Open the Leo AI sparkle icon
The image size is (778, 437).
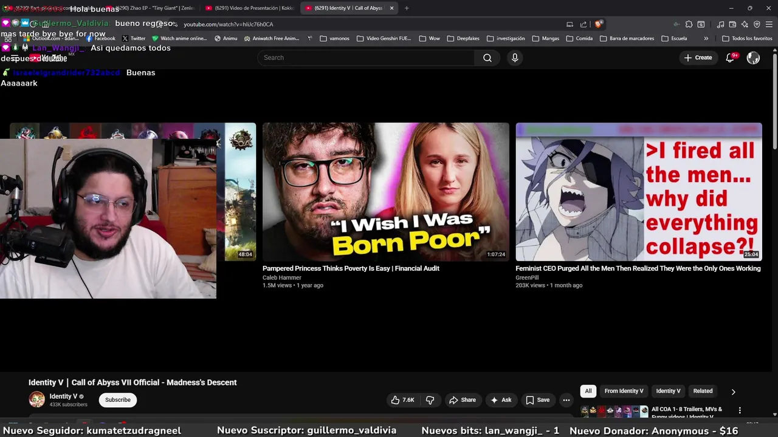[x=745, y=24]
